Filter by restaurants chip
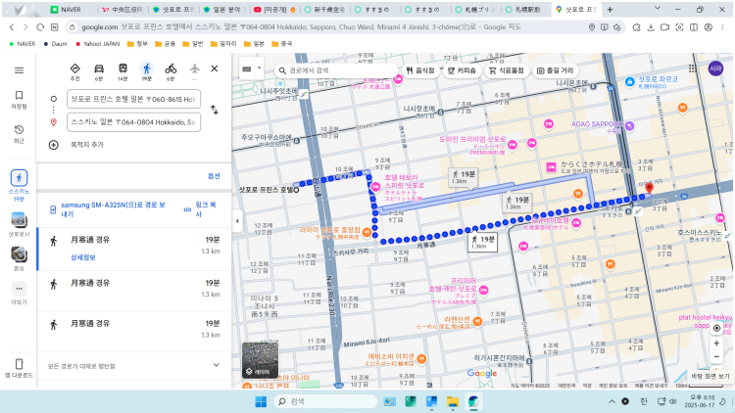The image size is (735, 413). point(420,70)
